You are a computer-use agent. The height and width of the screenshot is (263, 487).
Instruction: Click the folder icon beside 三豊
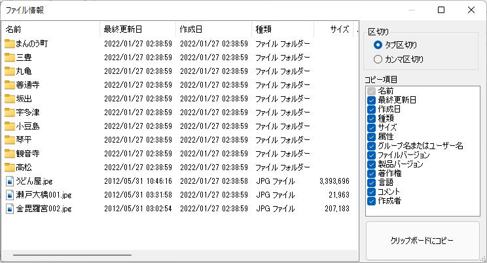click(10, 58)
